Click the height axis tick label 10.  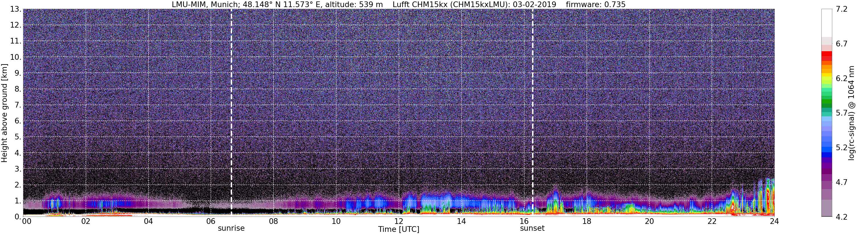16,57
